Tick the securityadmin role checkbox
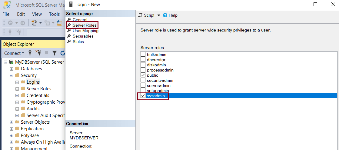 point(143,80)
